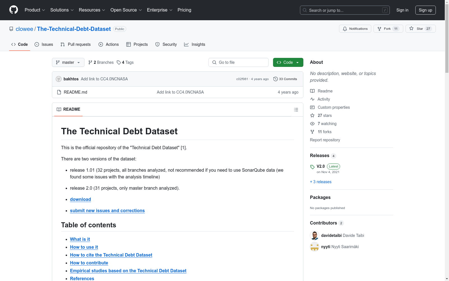This screenshot has width=449, height=281.
Task: Click the repository icon beside clowee
Action: click(11, 29)
